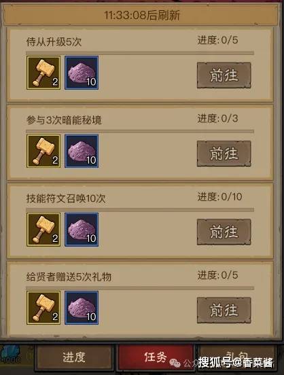Tap the hammer reward icon for 侍从升级5次

43,73
